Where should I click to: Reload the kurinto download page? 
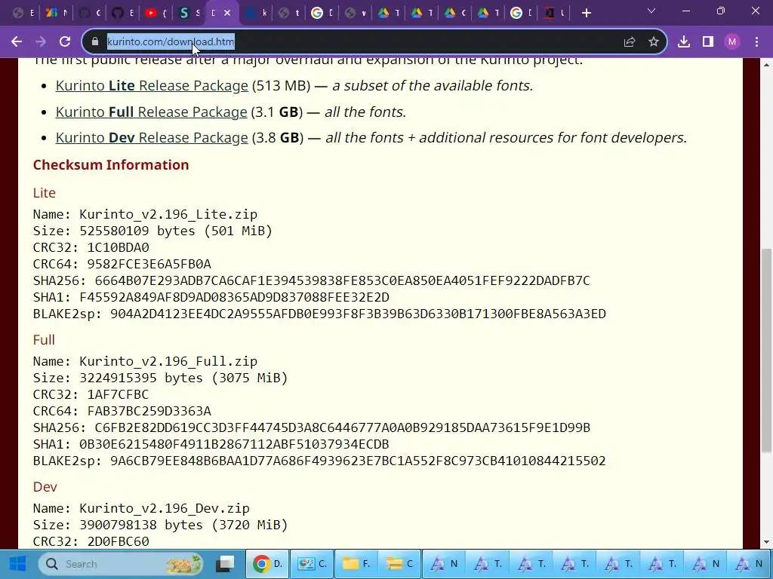pos(65,42)
